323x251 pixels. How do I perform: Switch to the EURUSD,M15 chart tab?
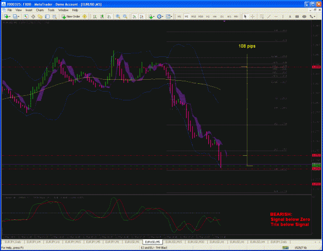174,242
